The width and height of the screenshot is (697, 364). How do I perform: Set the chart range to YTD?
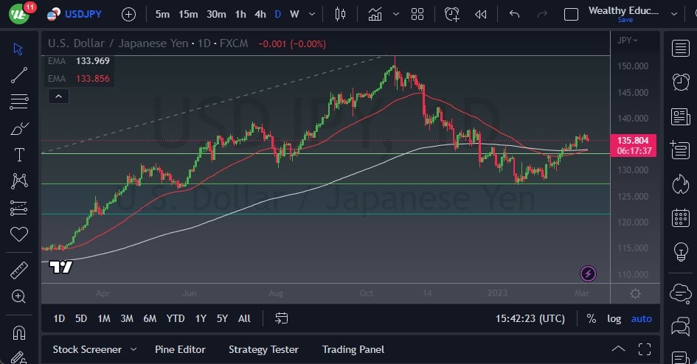(175, 318)
